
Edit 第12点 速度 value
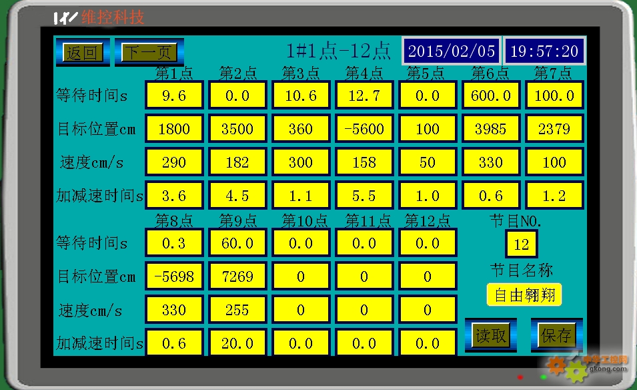pos(428,309)
